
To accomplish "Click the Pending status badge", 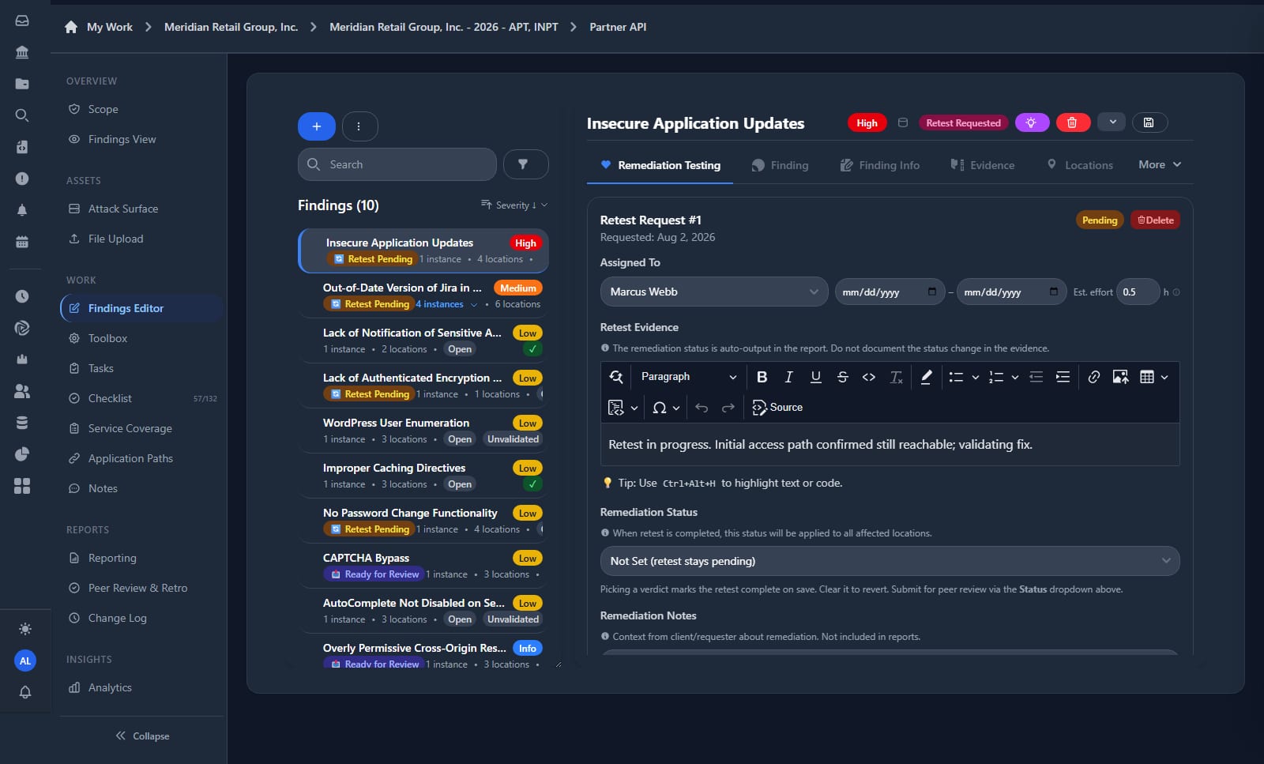I will (1100, 220).
